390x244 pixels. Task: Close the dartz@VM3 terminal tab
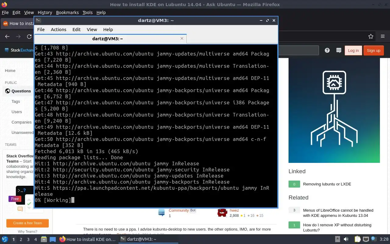coord(182,38)
